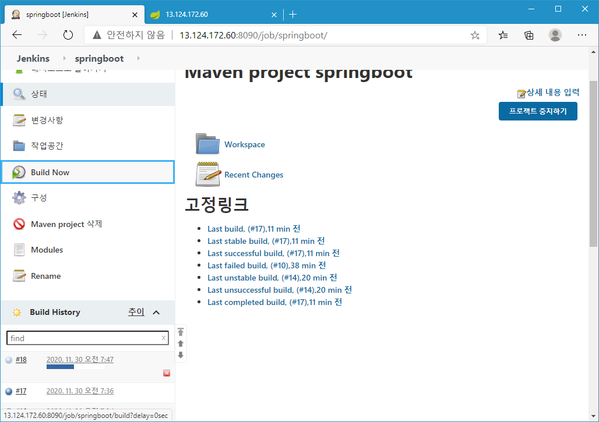
Task: Start a build with Build Now
Action: pos(88,172)
